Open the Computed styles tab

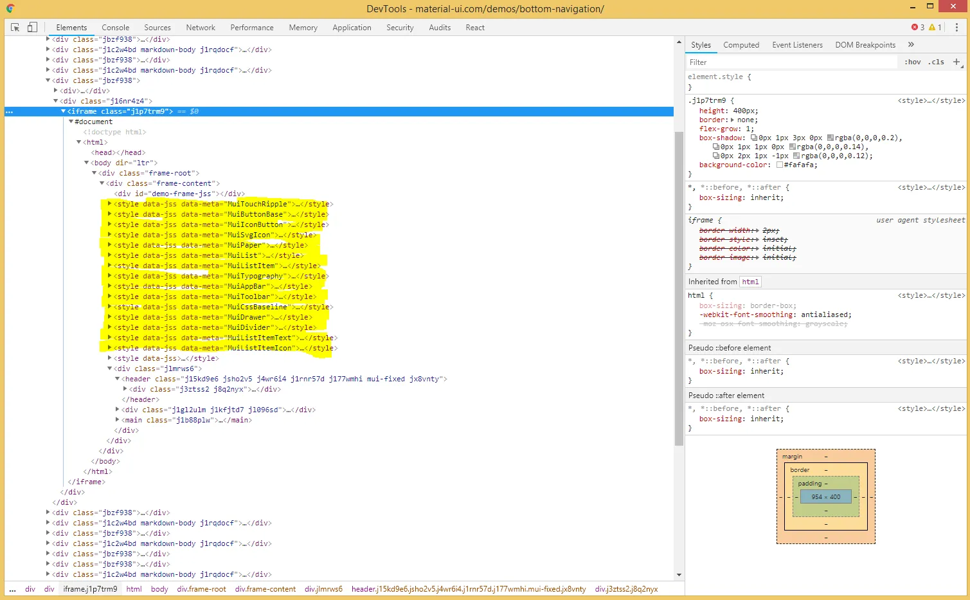point(741,45)
